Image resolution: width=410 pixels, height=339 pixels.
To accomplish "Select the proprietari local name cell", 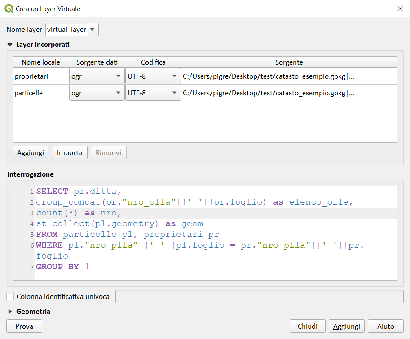I will click(x=40, y=76).
